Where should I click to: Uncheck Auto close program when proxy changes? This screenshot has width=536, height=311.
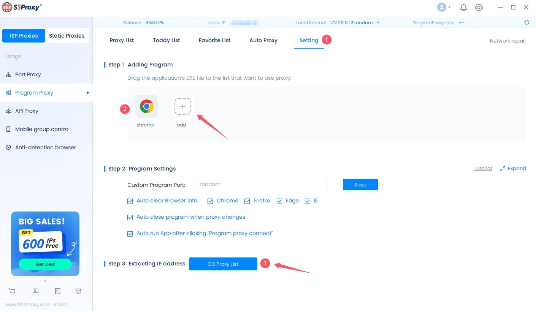[x=130, y=218]
